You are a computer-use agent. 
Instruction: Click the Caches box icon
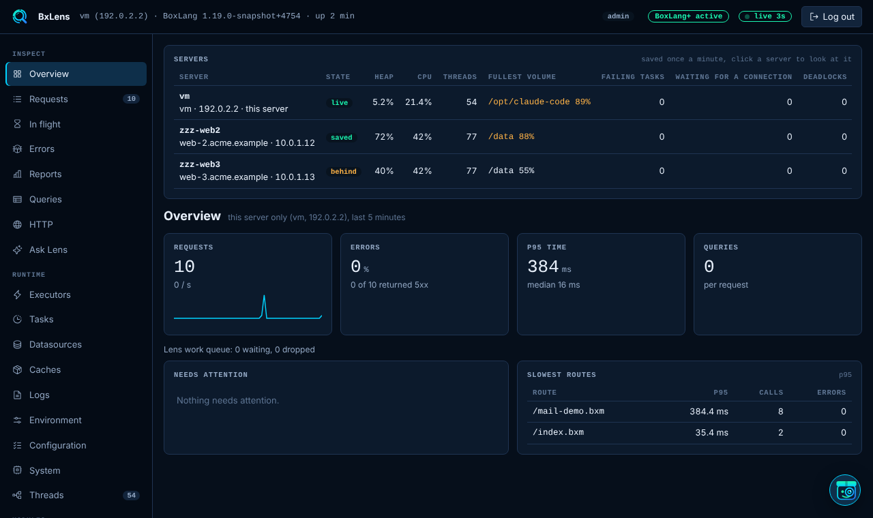pos(18,369)
